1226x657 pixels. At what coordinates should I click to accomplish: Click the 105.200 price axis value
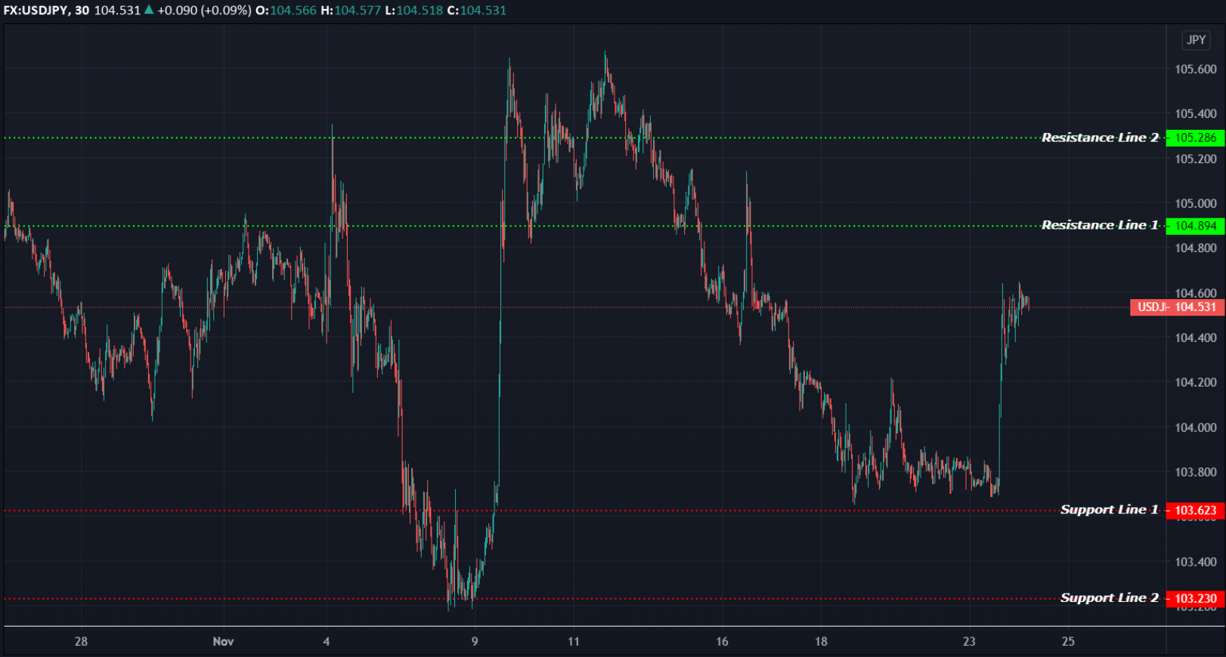pos(1195,159)
